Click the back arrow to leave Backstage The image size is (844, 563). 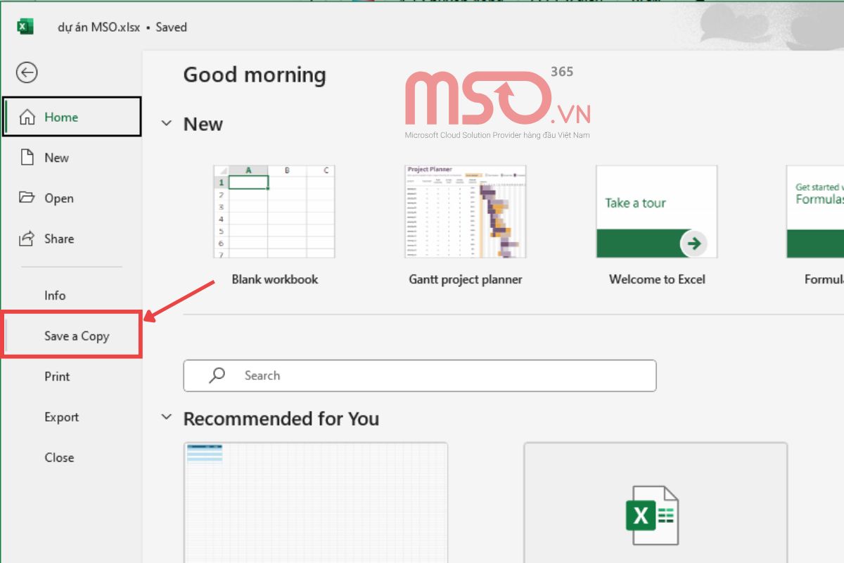[27, 72]
